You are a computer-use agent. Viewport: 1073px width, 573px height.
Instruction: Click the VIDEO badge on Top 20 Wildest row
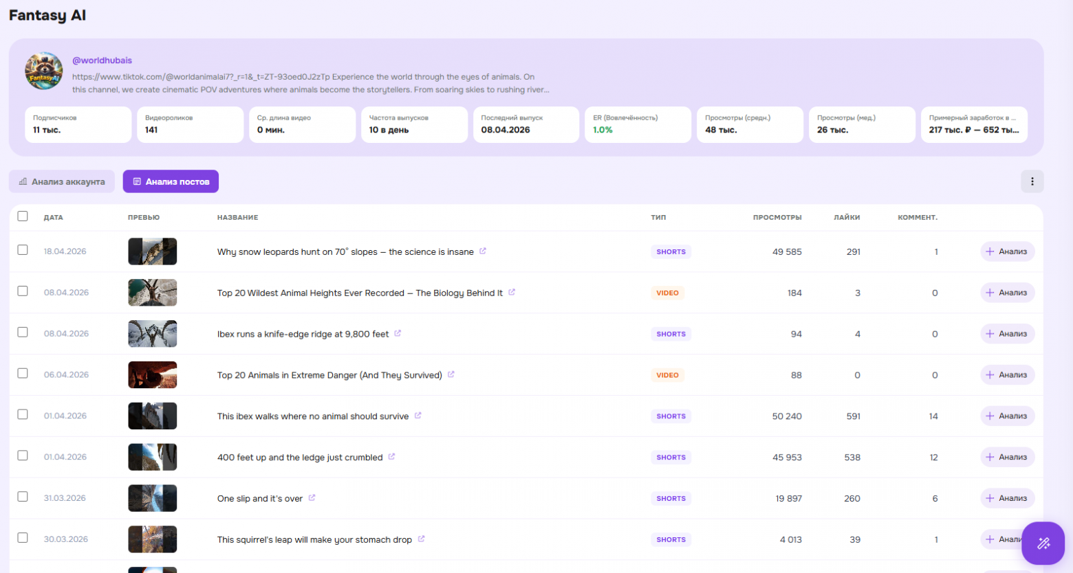668,293
